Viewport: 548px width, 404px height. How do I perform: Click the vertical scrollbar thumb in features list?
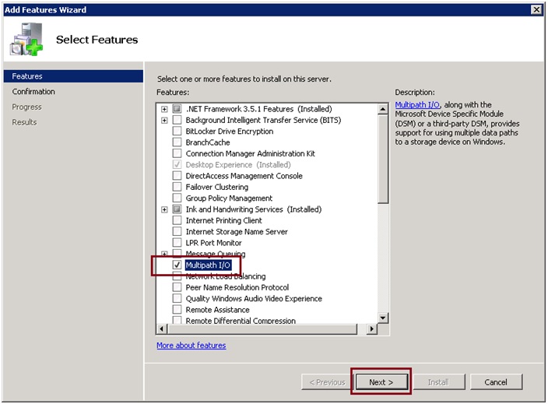[383, 159]
